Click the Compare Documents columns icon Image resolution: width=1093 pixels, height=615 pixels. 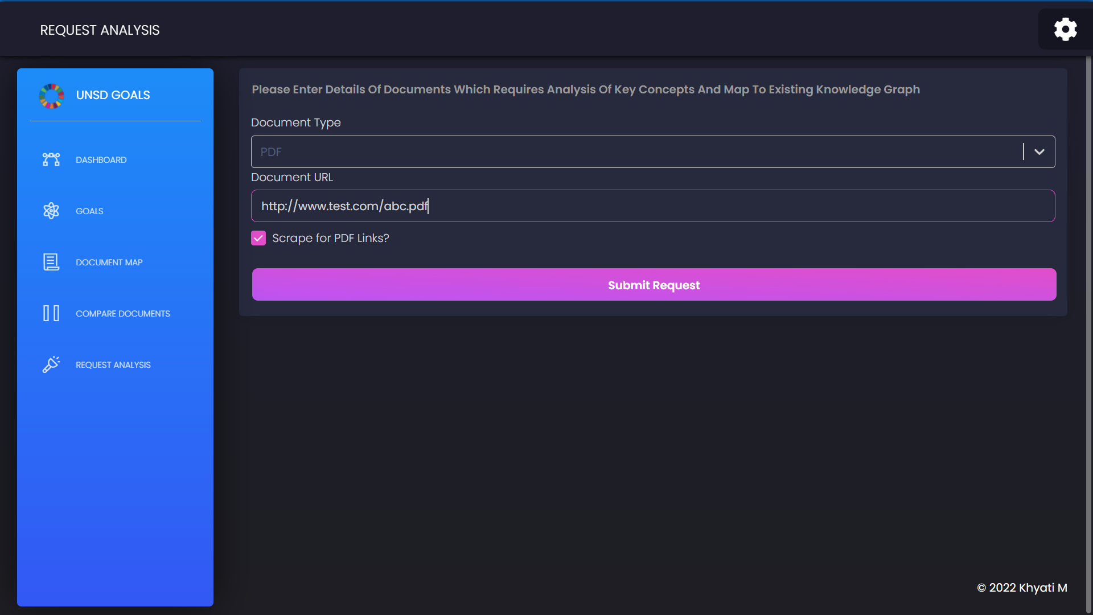point(51,313)
